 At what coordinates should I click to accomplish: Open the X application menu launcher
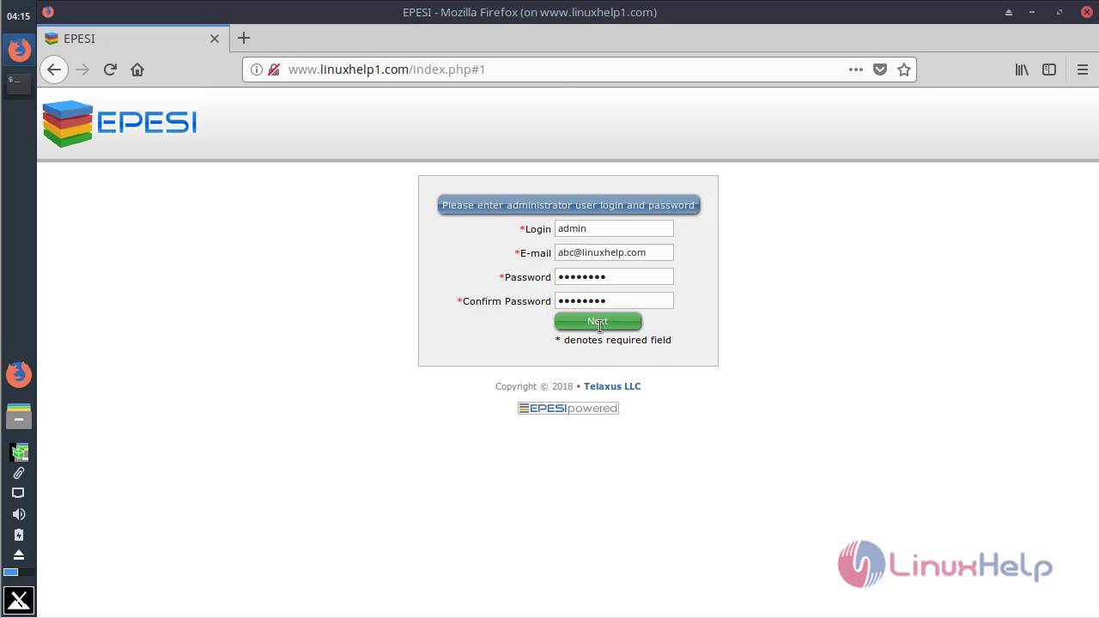19,601
